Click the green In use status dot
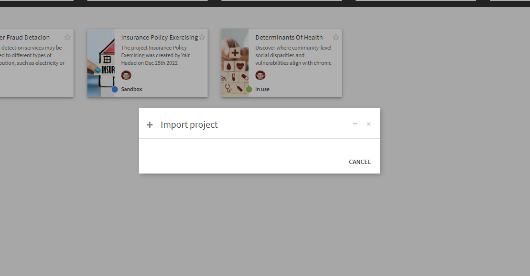530x276 pixels. point(249,89)
